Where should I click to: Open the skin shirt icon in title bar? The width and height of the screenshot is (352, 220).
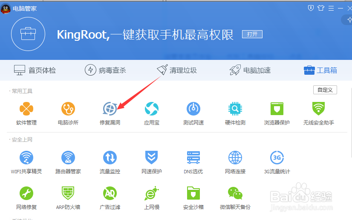321,8
